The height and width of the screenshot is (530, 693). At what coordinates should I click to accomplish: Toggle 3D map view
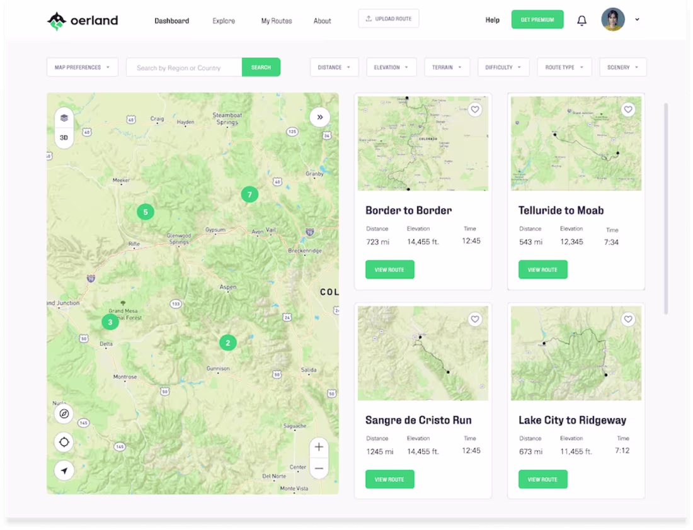[x=64, y=138]
